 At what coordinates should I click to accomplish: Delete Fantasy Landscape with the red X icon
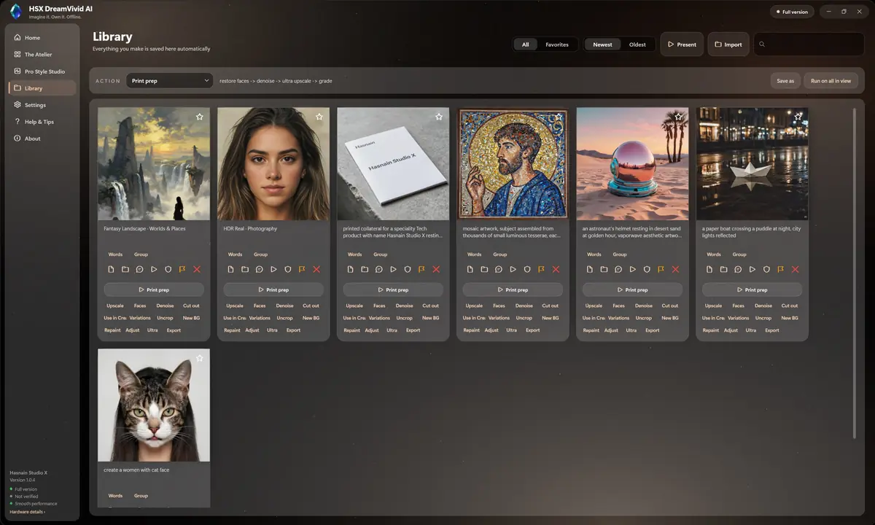tap(197, 269)
